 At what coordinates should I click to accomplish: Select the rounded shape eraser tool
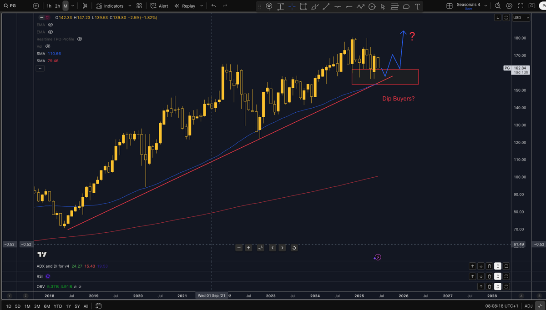click(x=406, y=6)
